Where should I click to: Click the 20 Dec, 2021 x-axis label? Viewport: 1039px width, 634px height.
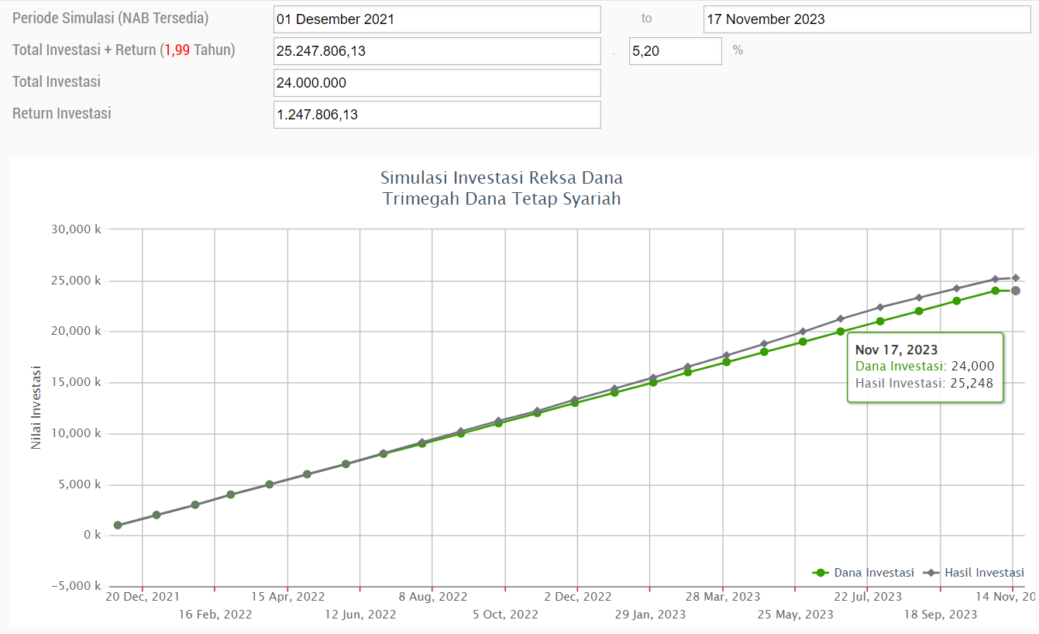click(143, 597)
